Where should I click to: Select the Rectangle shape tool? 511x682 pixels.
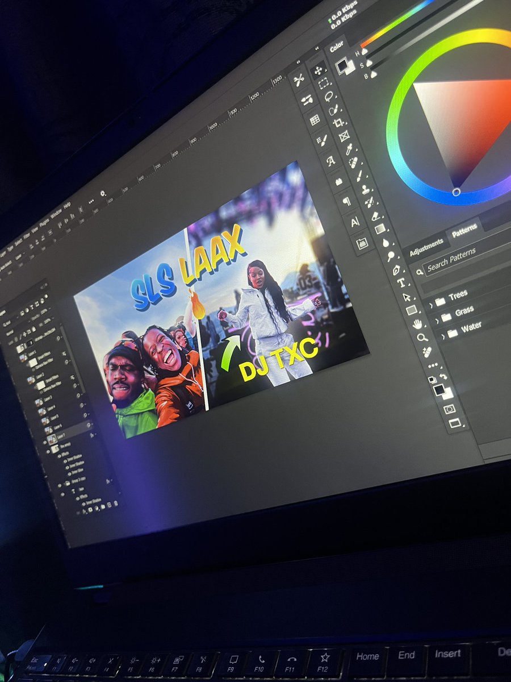point(412,310)
